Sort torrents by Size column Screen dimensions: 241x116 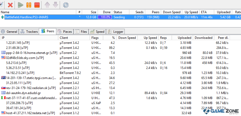click(90, 12)
